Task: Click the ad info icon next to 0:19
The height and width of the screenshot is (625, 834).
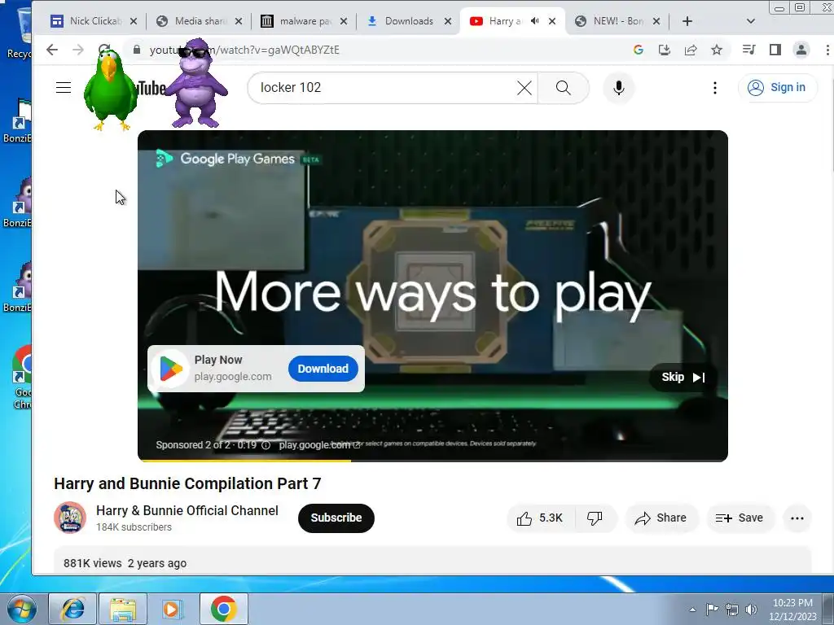Action: coord(266,445)
